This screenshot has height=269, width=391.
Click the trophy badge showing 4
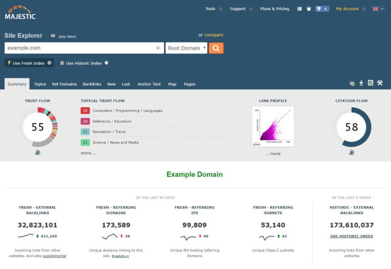click(322, 9)
